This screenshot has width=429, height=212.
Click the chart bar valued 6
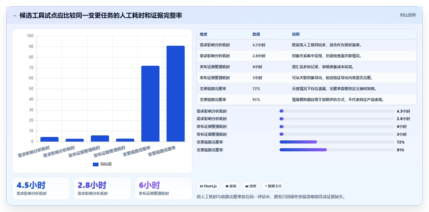(x=100, y=139)
